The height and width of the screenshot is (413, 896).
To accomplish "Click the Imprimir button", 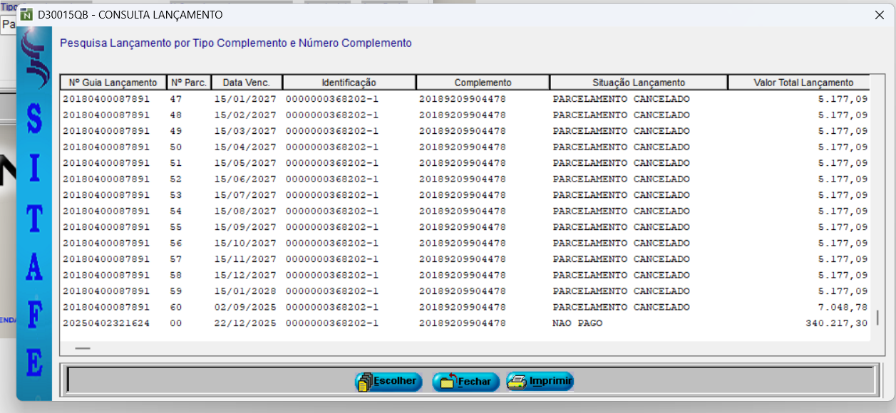I will point(540,382).
